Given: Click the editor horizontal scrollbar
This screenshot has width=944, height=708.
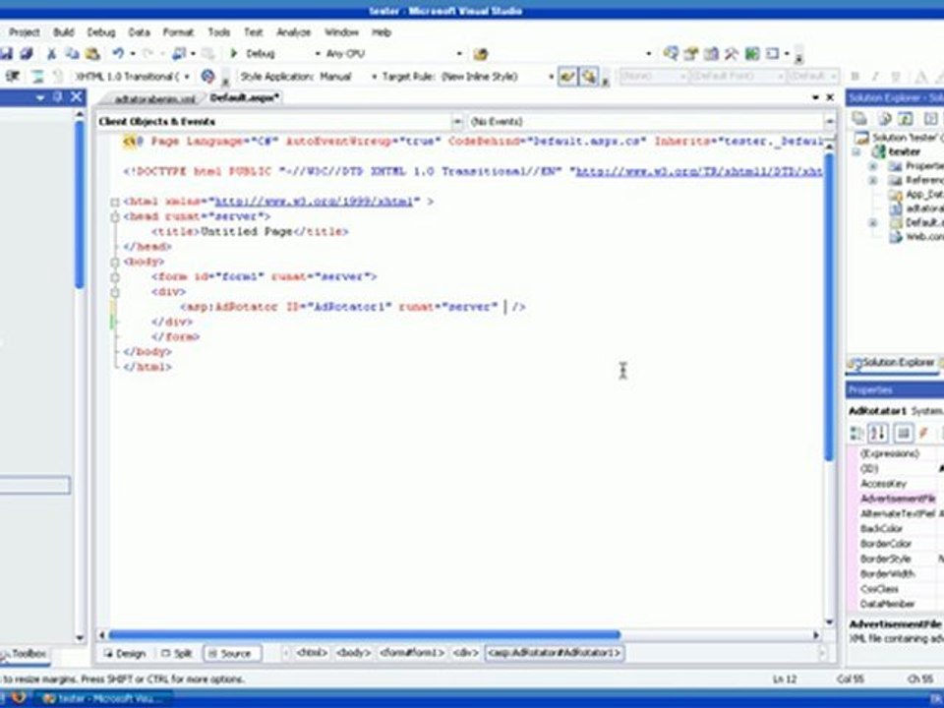Looking at the screenshot, I should tap(364, 634).
